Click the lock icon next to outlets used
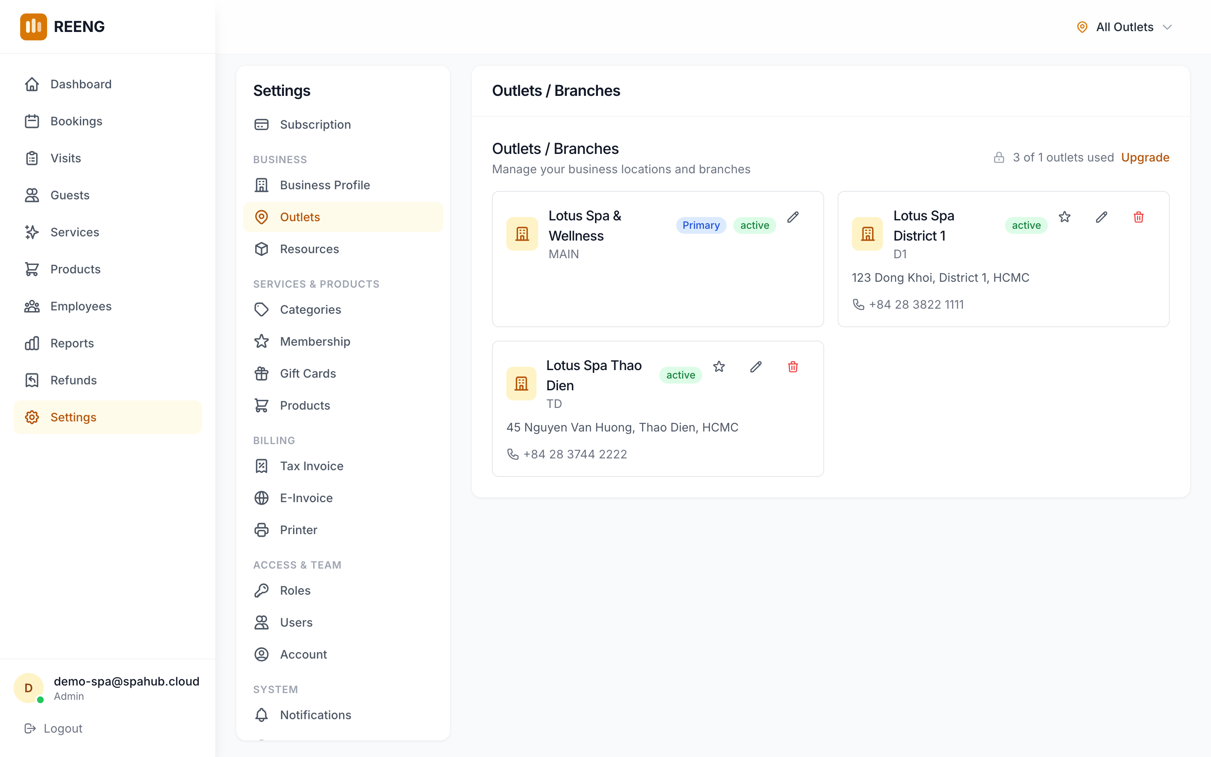The width and height of the screenshot is (1211, 757). 999,158
